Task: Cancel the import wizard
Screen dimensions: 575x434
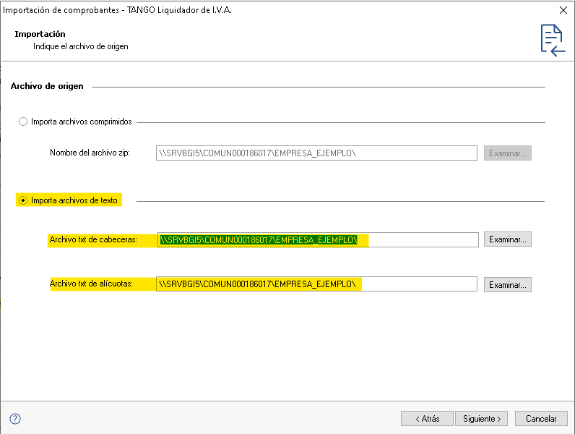Action: [541, 419]
